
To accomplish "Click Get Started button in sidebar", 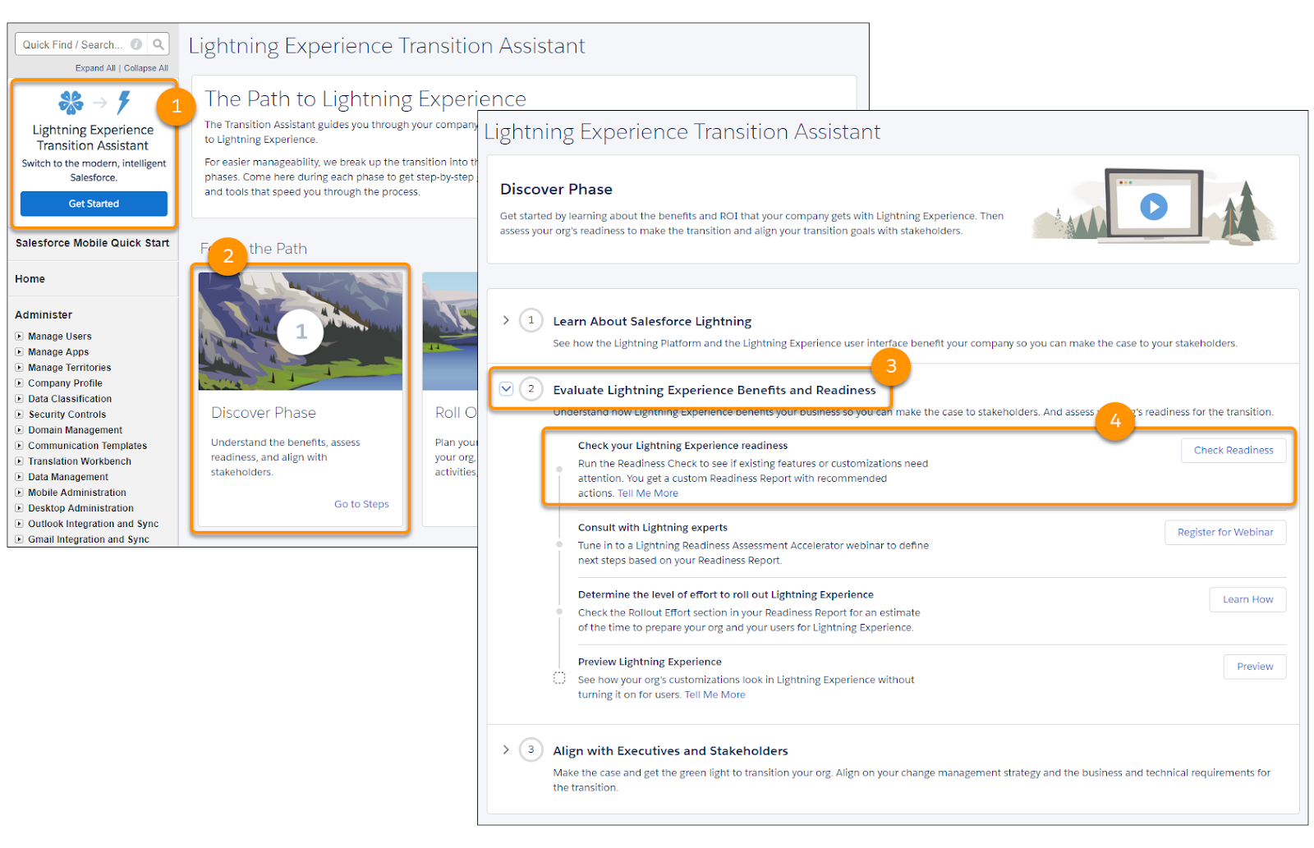I will [x=94, y=204].
